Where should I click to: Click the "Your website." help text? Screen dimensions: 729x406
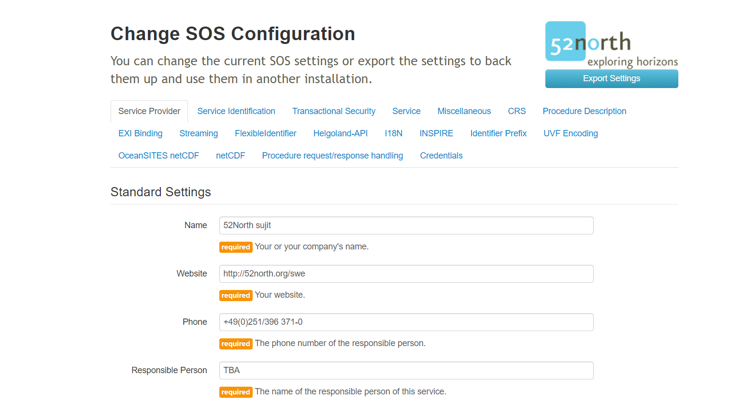(280, 295)
